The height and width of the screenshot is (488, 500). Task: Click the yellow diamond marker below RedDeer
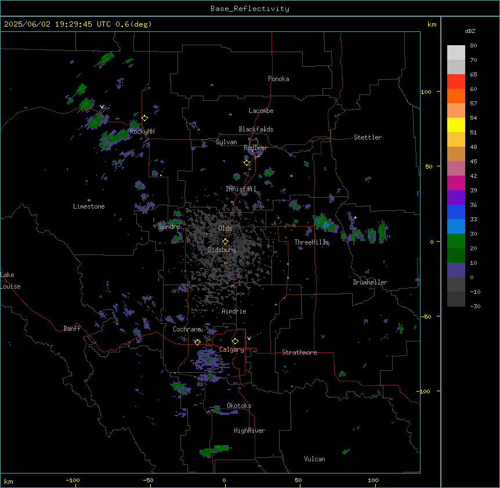point(247,163)
